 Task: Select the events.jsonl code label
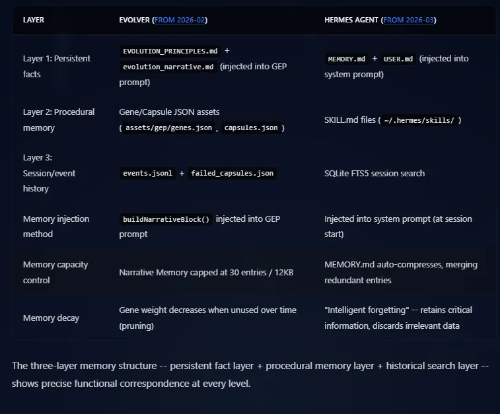click(147, 173)
